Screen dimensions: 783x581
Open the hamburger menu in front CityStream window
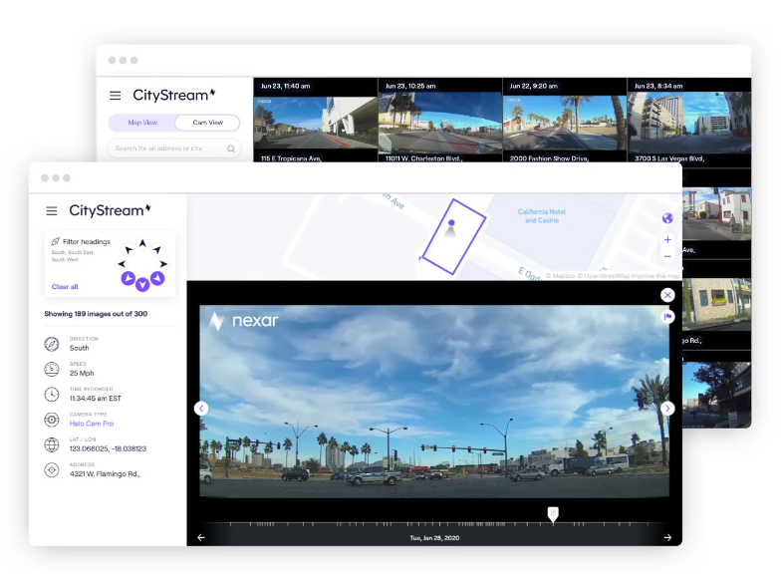point(52,211)
